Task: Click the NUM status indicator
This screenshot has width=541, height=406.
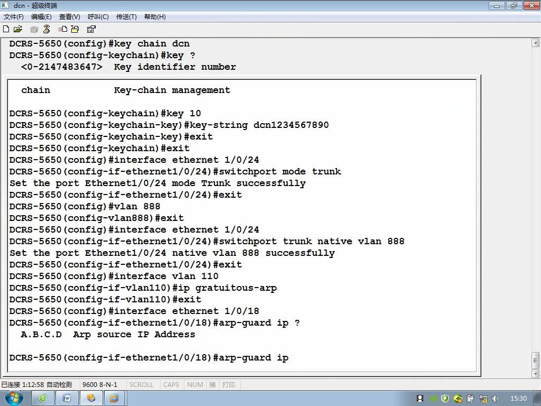Action: point(195,385)
